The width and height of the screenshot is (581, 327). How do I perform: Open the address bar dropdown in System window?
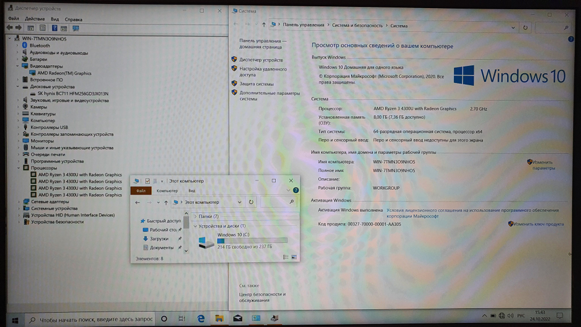pos(513,27)
